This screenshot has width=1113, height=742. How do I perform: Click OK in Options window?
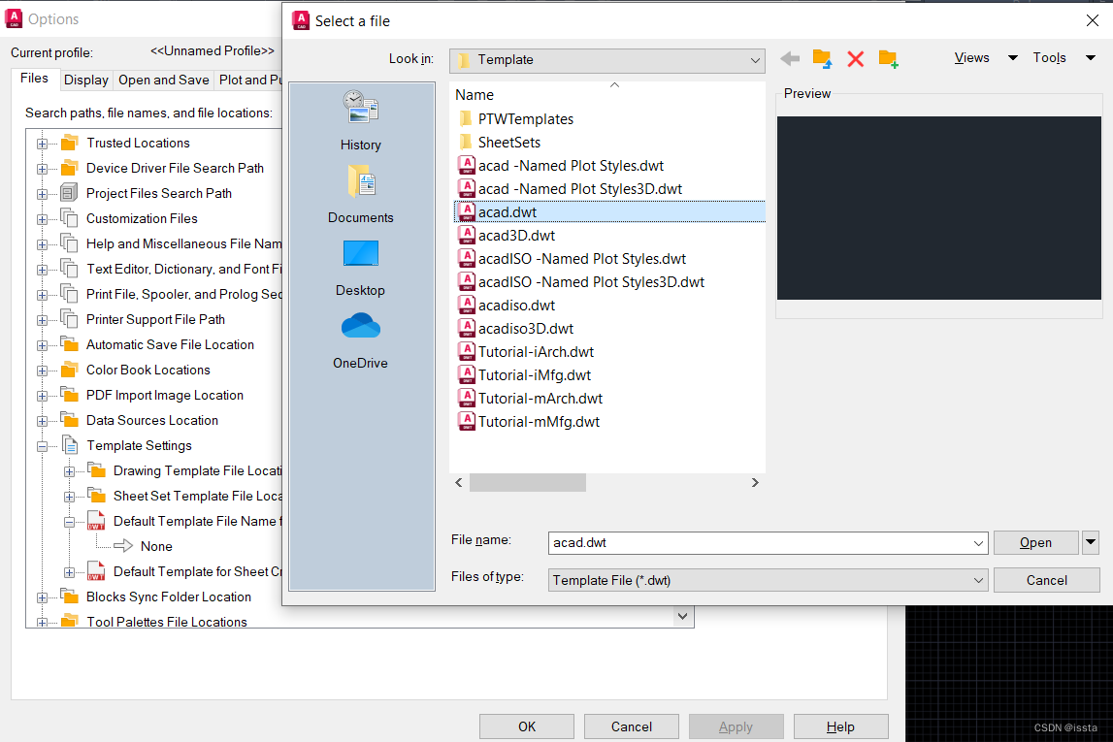pyautogui.click(x=527, y=727)
